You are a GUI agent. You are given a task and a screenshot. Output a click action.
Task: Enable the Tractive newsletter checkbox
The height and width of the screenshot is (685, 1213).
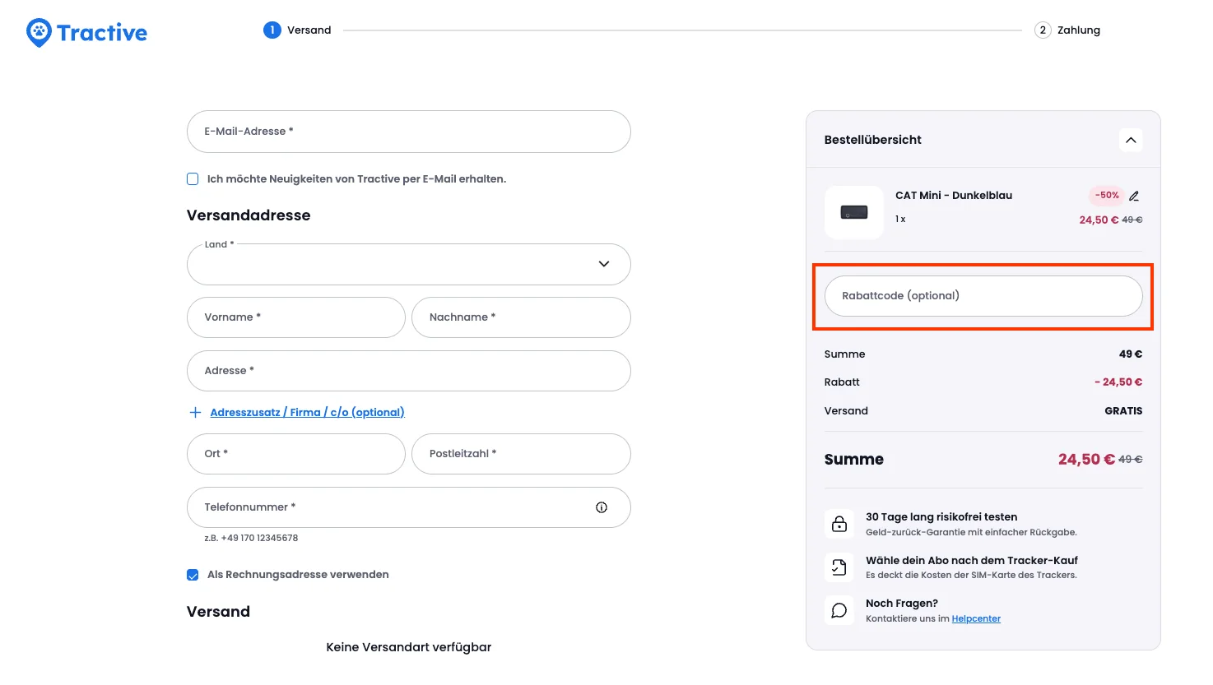click(x=192, y=178)
